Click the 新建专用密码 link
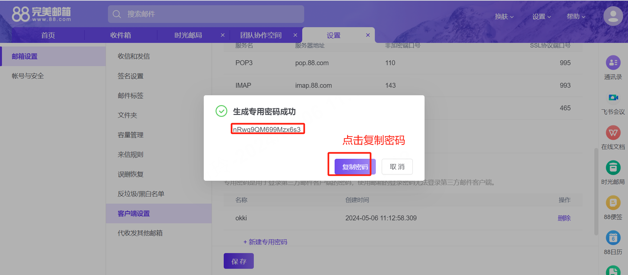Viewport: 628px width, 275px height. [x=265, y=242]
